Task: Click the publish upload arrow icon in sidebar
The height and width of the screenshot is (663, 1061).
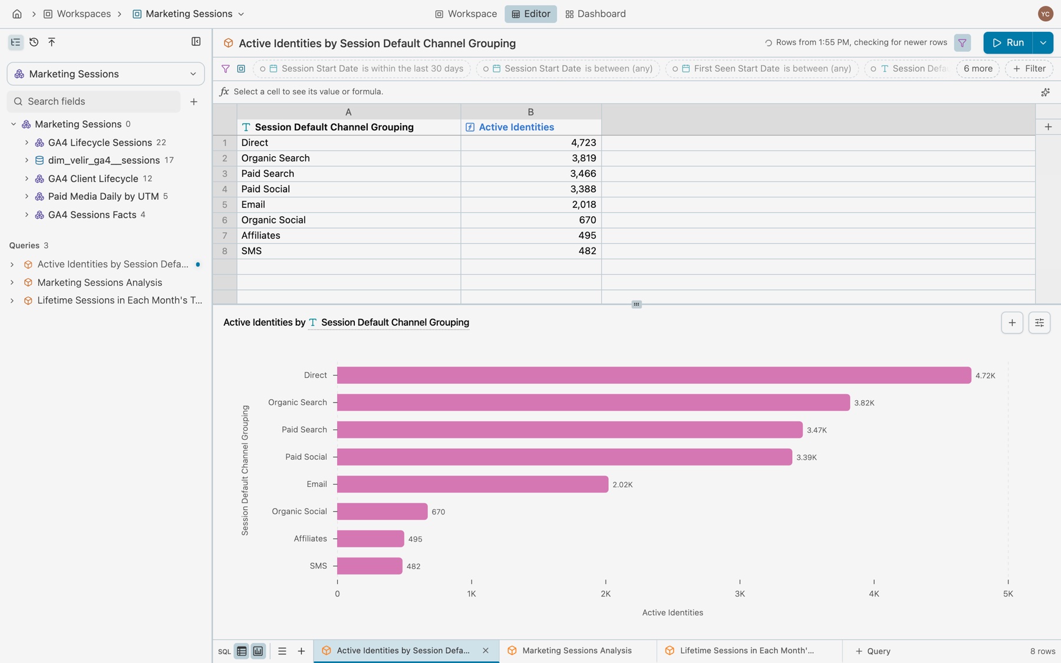Action: (52, 42)
